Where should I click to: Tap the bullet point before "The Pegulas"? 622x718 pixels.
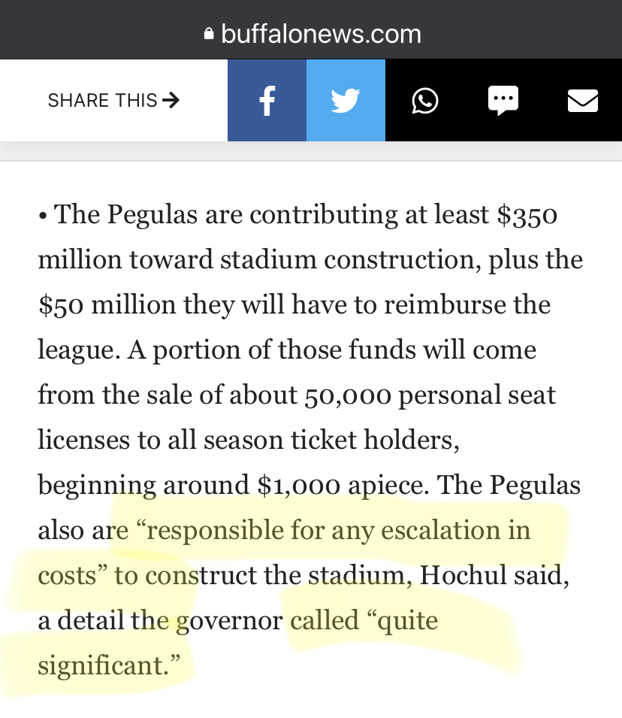[x=43, y=216]
